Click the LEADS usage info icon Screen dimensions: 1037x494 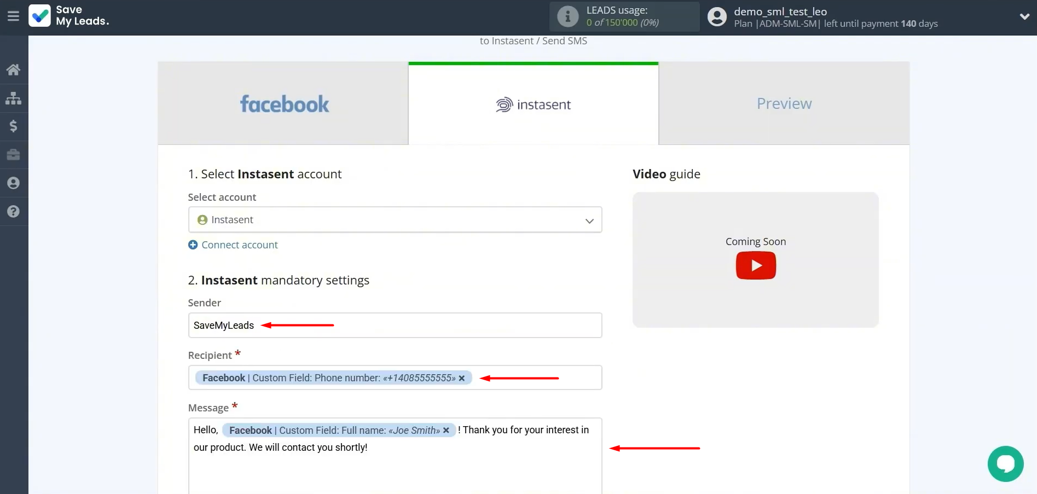click(x=567, y=16)
